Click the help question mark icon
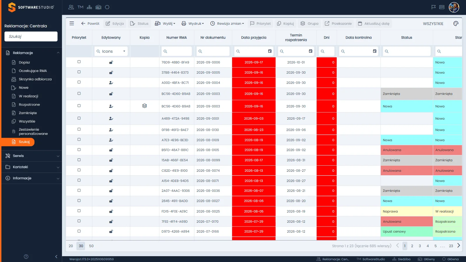 (x=26, y=256)
